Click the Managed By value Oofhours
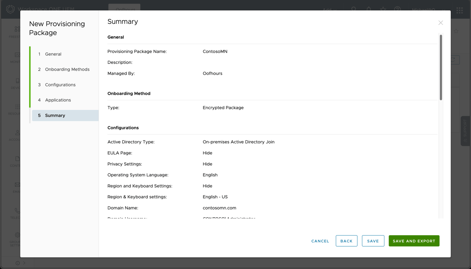Image resolution: width=471 pixels, height=269 pixels. [x=212, y=73]
